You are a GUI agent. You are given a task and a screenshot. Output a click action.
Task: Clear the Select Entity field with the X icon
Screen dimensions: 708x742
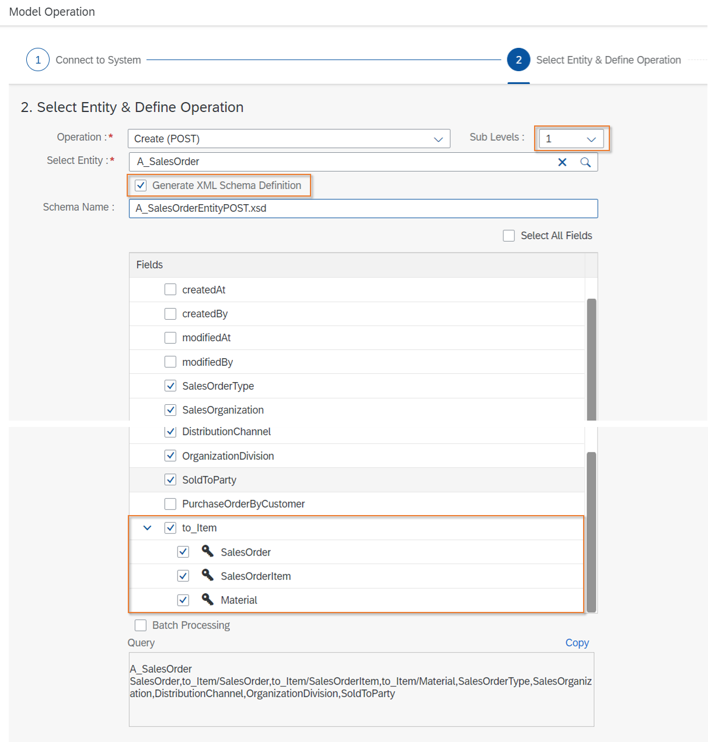tap(562, 162)
